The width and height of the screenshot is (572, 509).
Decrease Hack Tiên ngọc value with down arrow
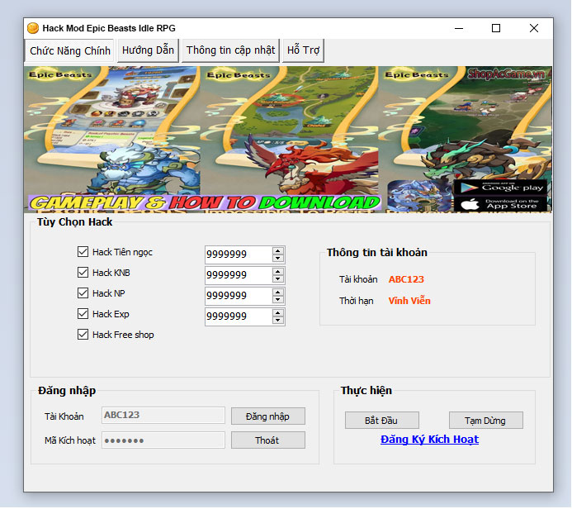(278, 258)
